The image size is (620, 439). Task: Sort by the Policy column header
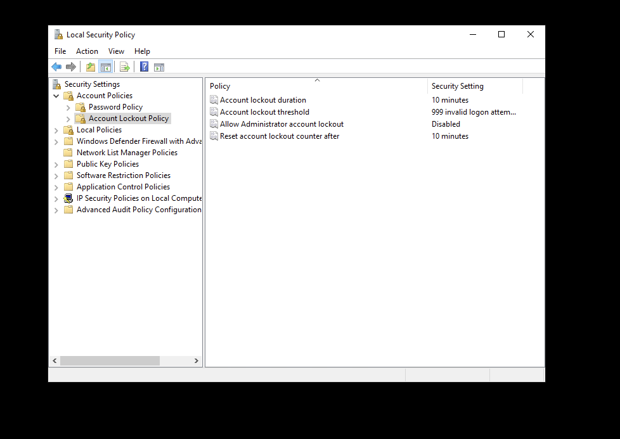(317, 86)
